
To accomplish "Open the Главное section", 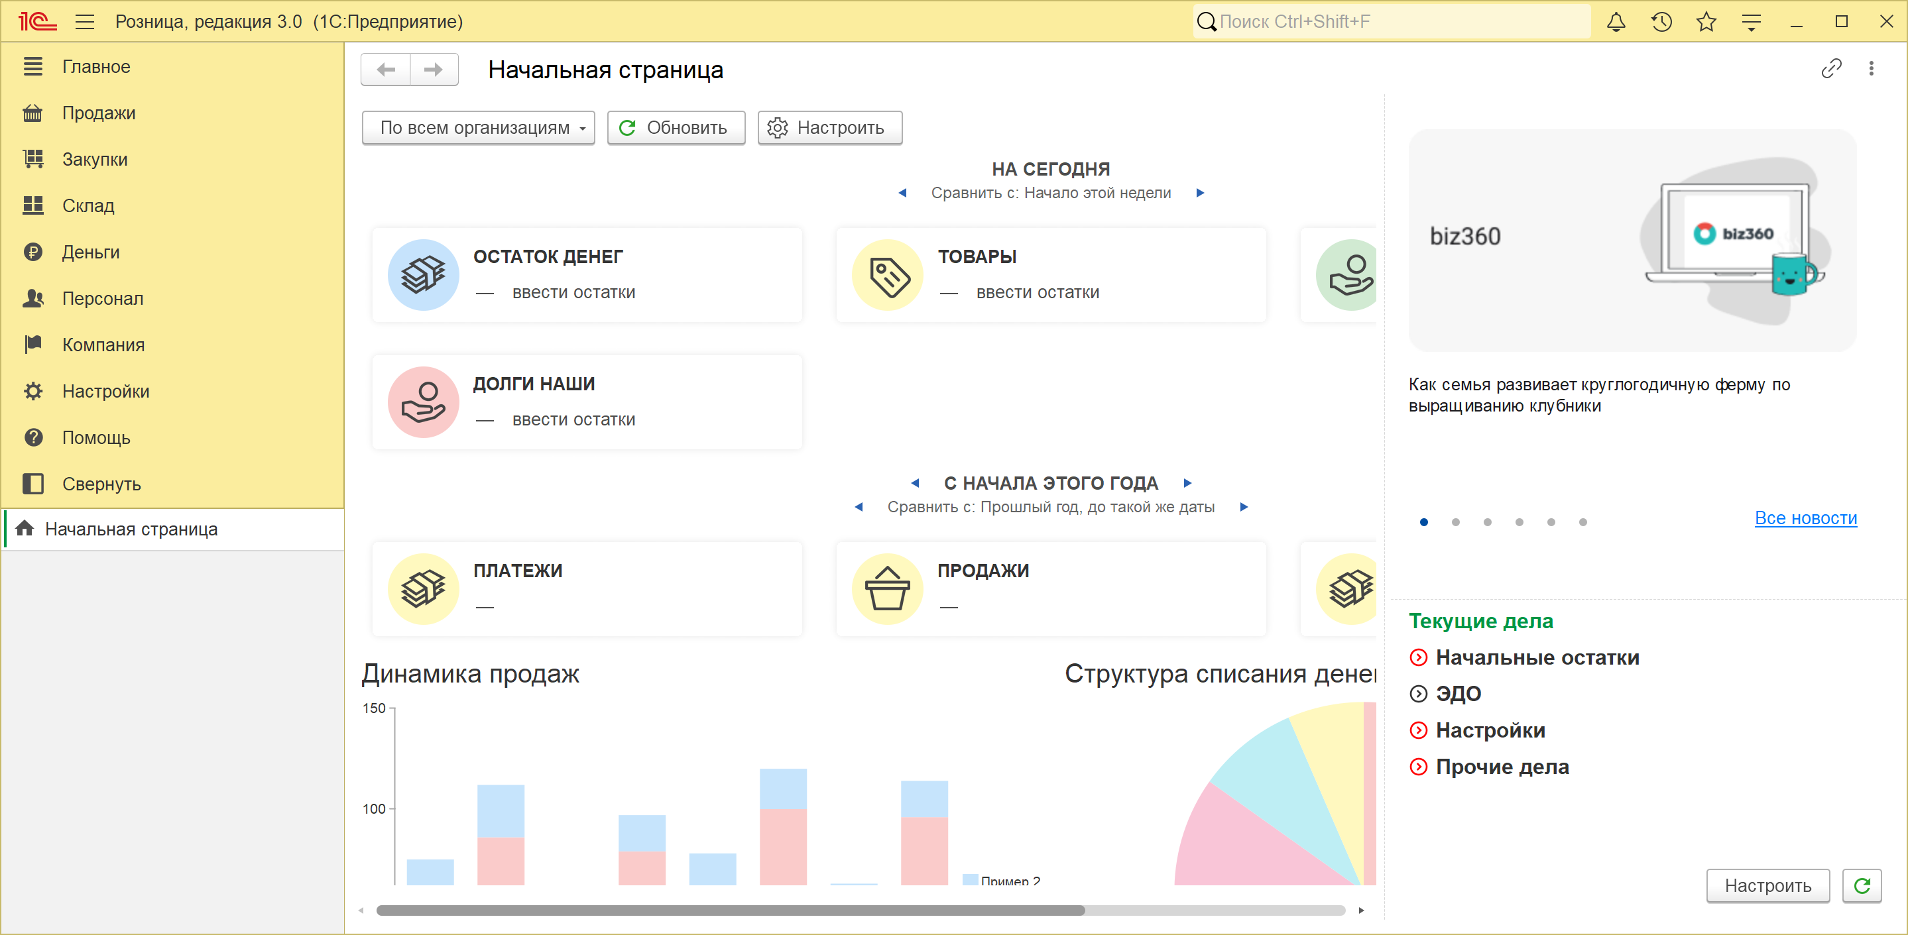I will pyautogui.click(x=172, y=67).
